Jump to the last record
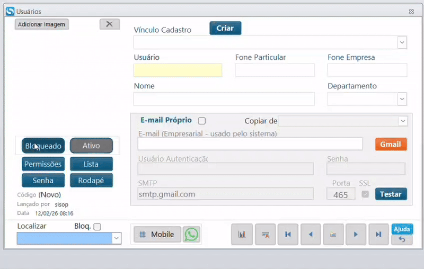 (378, 234)
